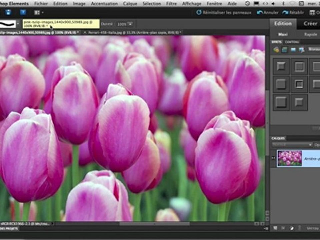Expand the 100% opacity dropdown in options bar
This screenshot has width=320, height=240.
(x=130, y=24)
